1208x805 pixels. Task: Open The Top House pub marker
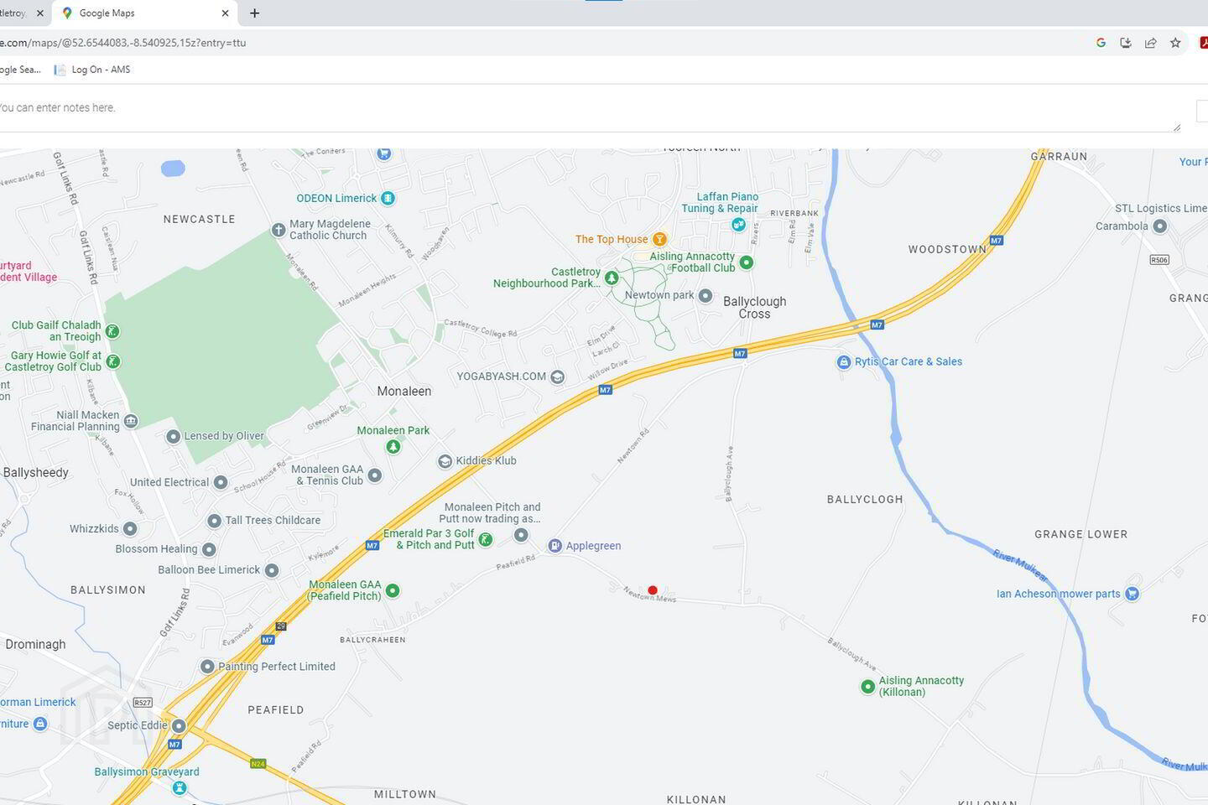[x=660, y=240]
